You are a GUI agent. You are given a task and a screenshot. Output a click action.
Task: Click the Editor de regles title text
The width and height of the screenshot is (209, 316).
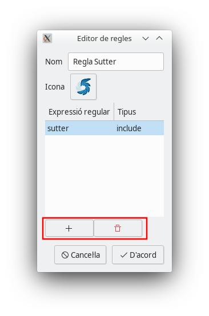point(104,38)
